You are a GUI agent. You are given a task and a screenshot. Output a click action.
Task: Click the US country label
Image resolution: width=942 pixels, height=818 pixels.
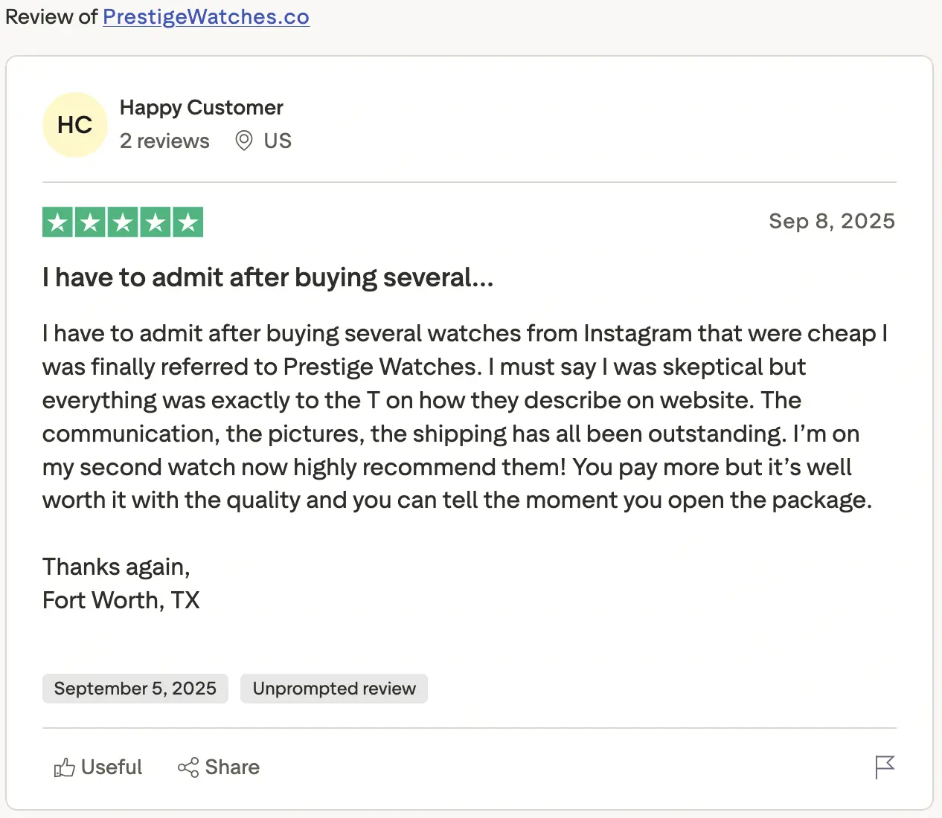[x=278, y=141]
